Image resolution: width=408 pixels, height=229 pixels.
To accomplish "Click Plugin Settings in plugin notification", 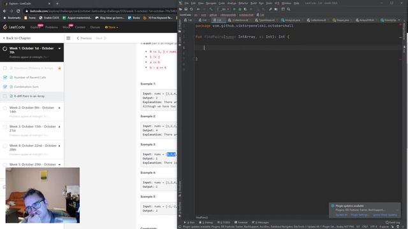I will point(360,215).
